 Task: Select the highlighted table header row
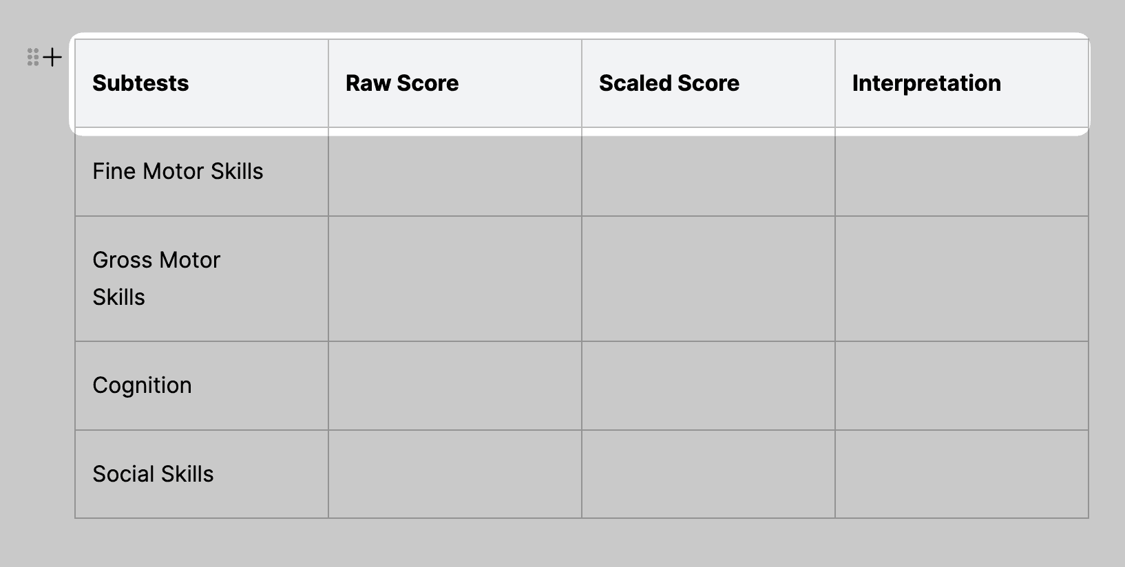(582, 83)
